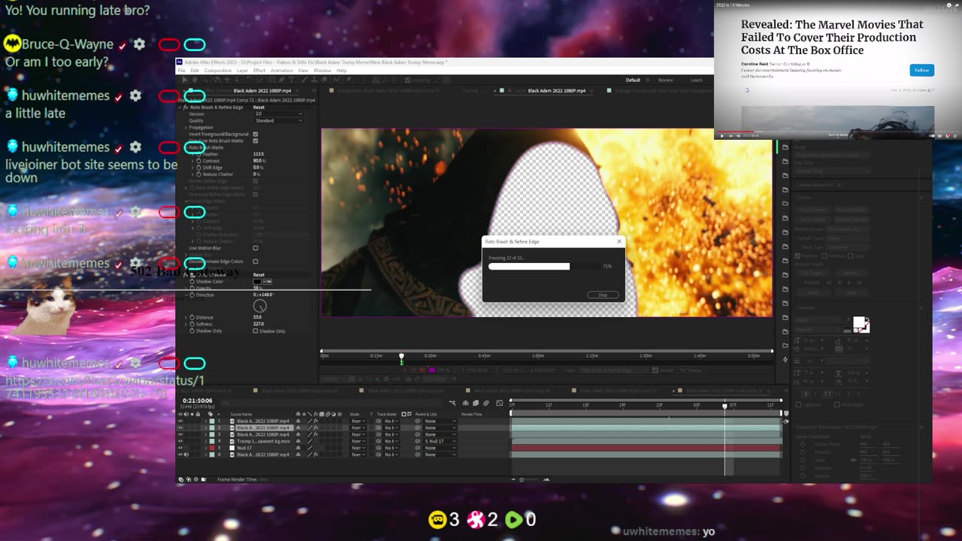Click the white fill color swatch in Character panel
Screen dimensions: 962x541
coord(858,322)
